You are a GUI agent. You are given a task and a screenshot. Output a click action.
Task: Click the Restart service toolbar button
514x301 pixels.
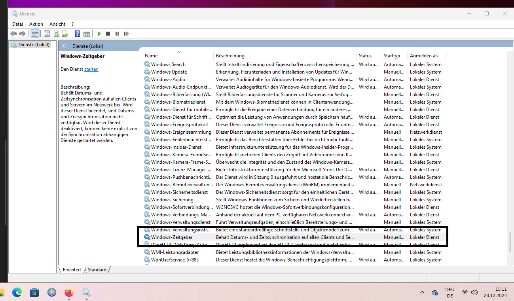pos(126,34)
